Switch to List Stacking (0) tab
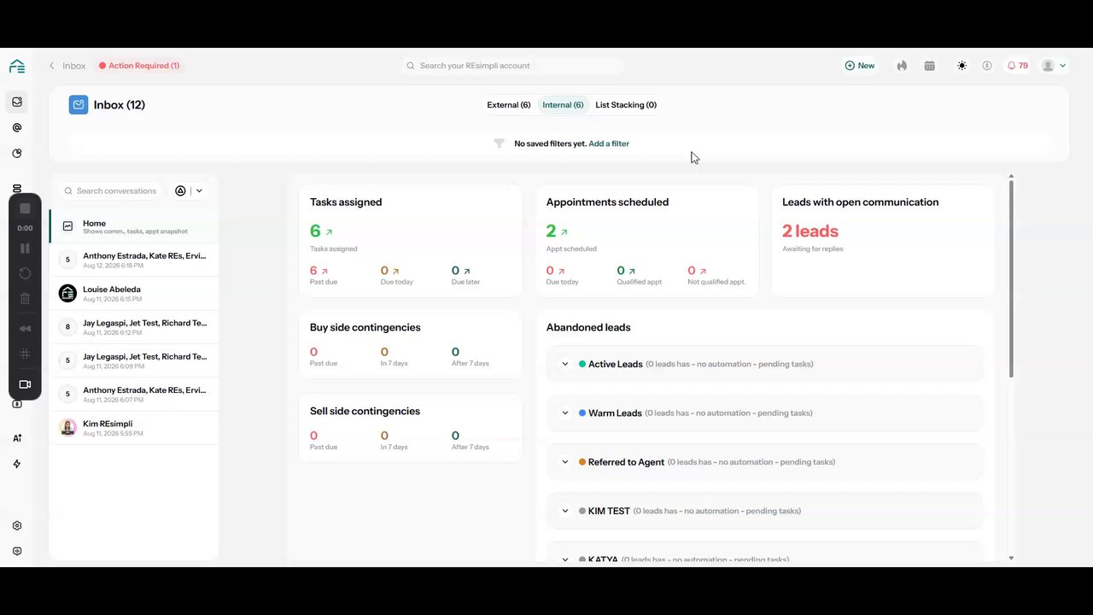 626,105
